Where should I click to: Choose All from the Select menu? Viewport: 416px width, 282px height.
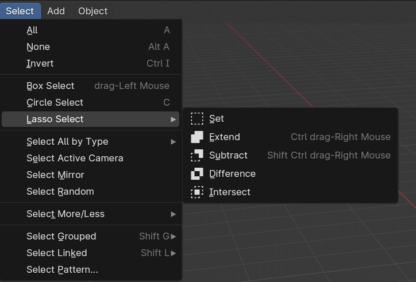[x=32, y=30]
